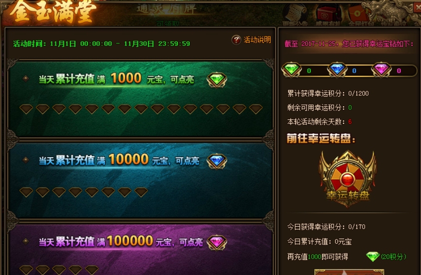Viewport: 421px width, 275px height.
Task: Click small green gem beside 20积分
Action: coord(373,257)
